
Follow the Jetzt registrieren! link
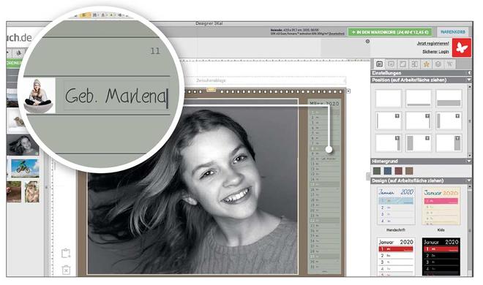coord(433,43)
